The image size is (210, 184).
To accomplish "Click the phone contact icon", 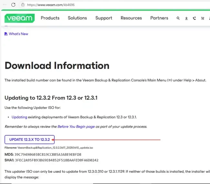I will [194, 18].
